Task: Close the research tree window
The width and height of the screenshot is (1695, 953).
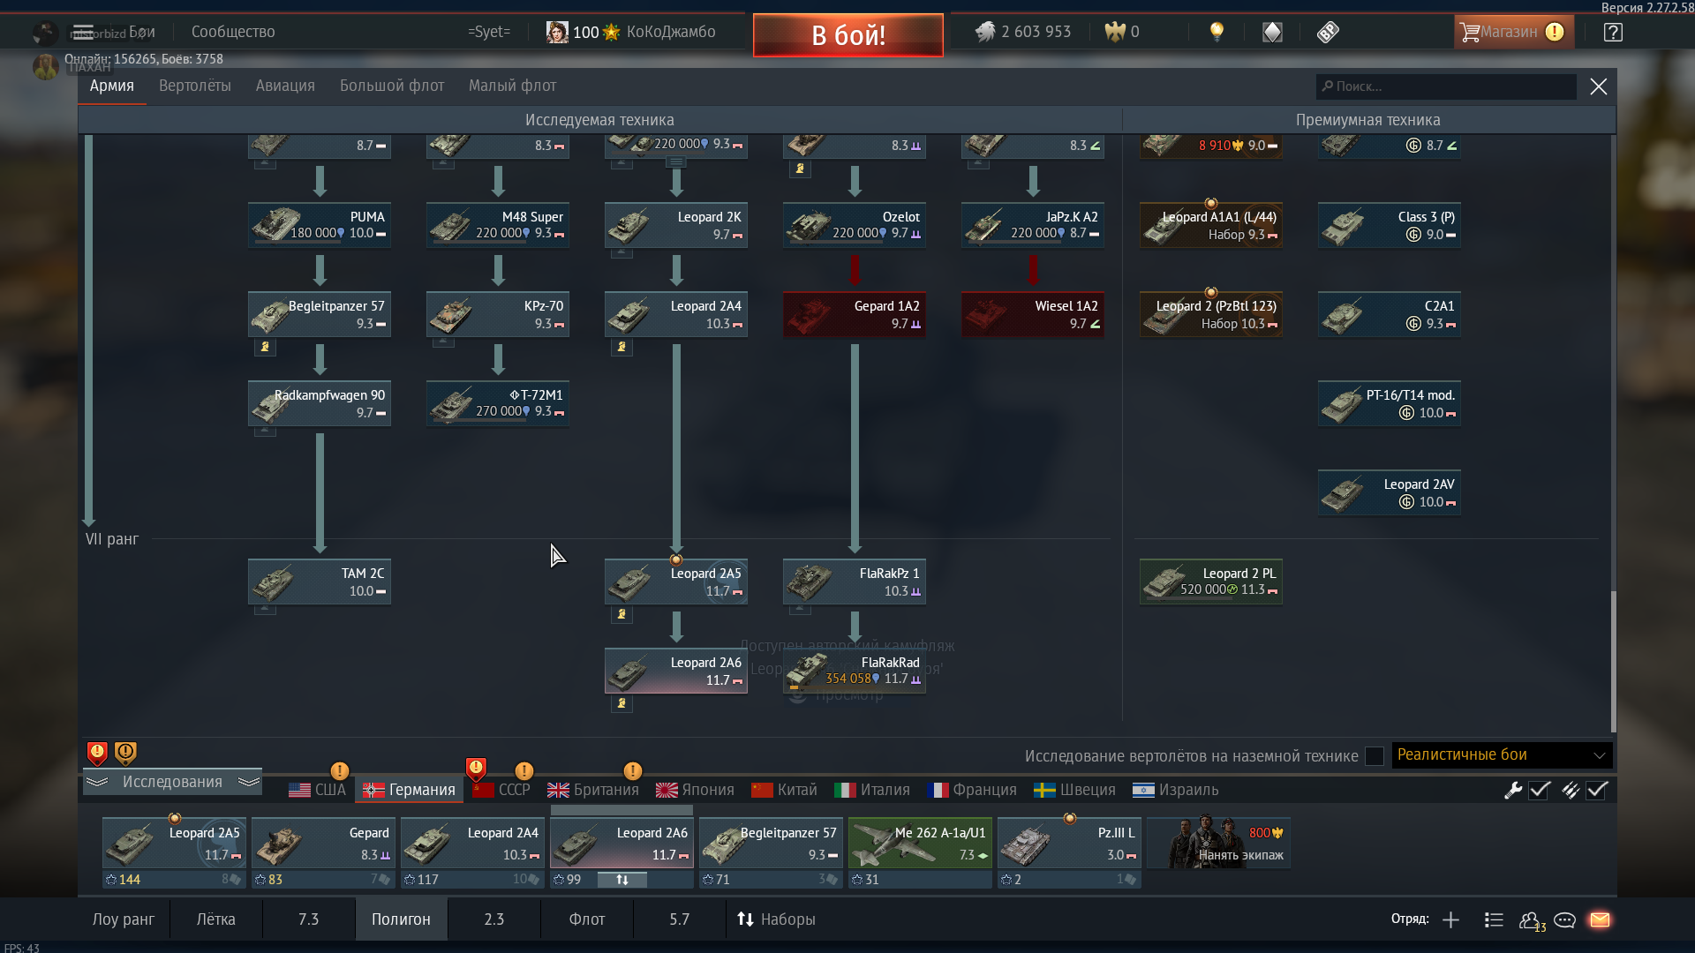Action: (x=1599, y=86)
